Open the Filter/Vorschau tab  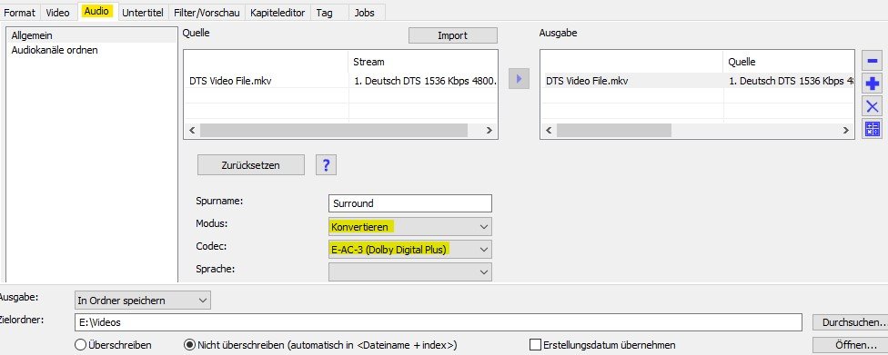coord(207,12)
